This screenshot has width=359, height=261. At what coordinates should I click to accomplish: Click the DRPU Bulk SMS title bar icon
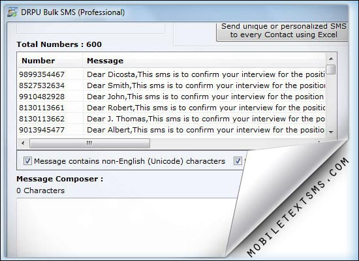tap(12, 12)
